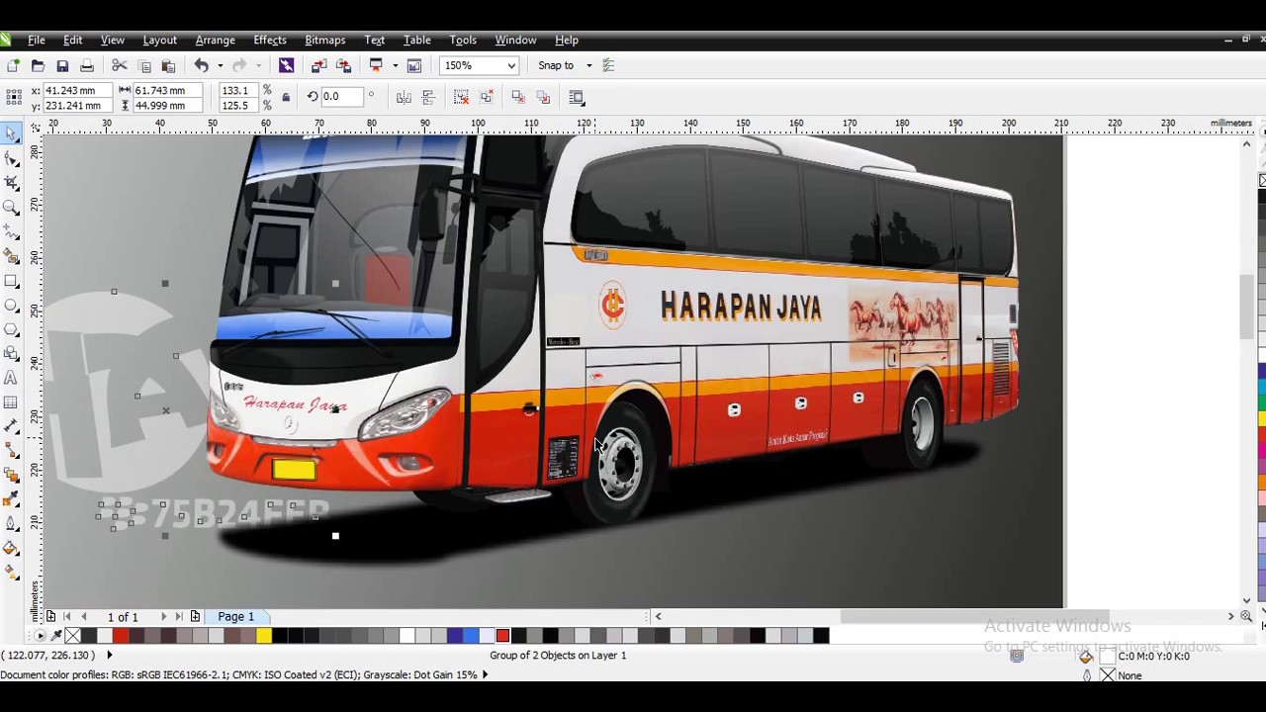Select the Table tool in the toolbox

12,401
